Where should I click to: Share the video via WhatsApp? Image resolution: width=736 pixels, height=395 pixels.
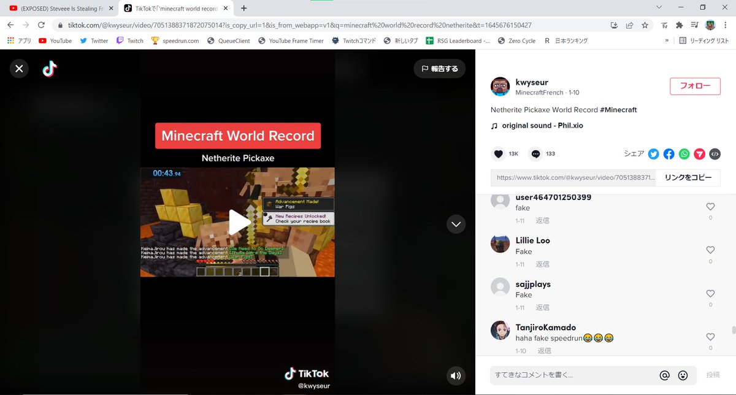pos(684,154)
